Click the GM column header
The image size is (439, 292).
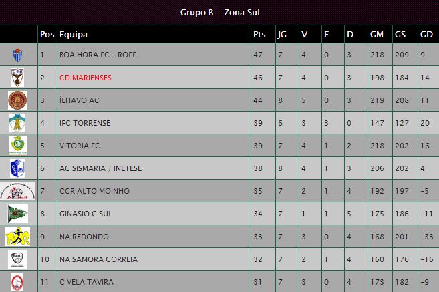(x=377, y=35)
